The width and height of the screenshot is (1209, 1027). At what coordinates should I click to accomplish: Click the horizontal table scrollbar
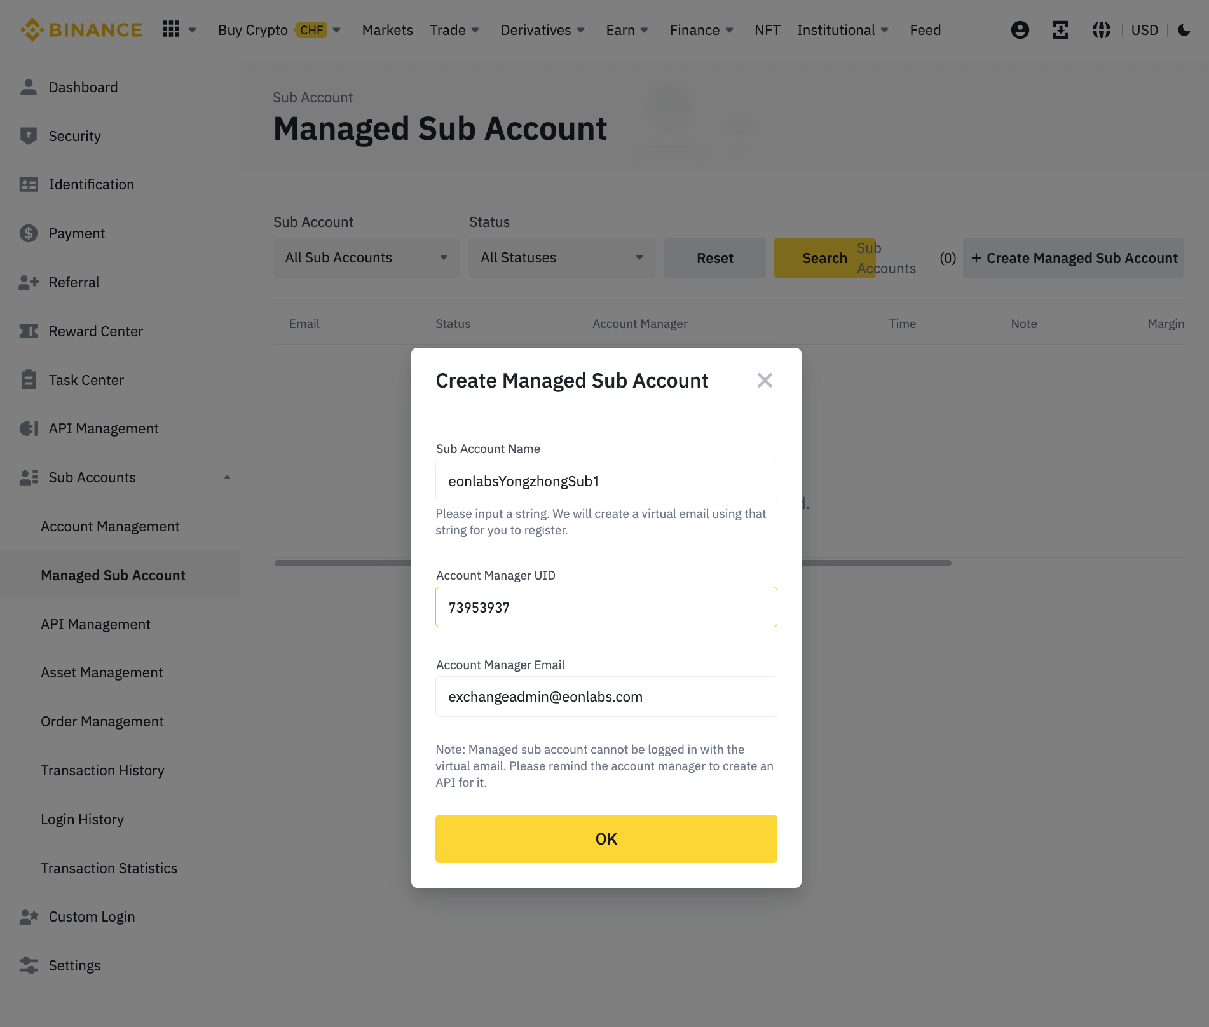tap(876, 563)
